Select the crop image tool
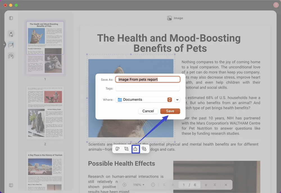Image resolution: width=281 pixels, height=193 pixels. [x=126, y=149]
